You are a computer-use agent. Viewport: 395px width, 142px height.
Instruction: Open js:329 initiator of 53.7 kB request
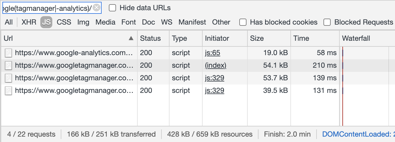pyautogui.click(x=215, y=78)
